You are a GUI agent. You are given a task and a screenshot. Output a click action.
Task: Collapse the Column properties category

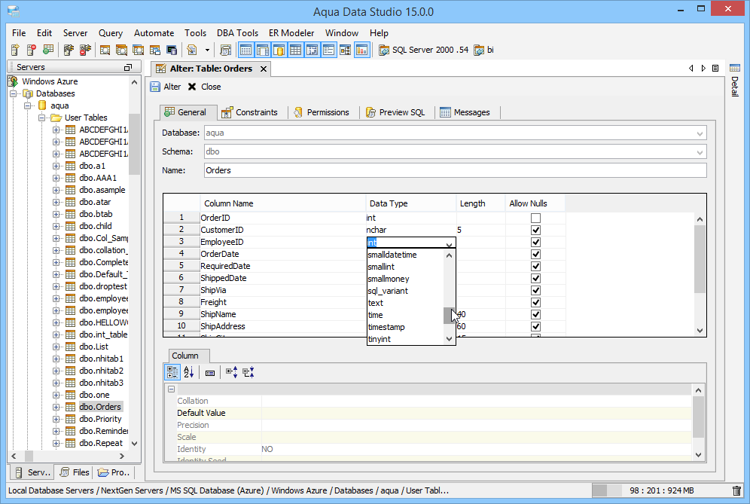pos(171,389)
